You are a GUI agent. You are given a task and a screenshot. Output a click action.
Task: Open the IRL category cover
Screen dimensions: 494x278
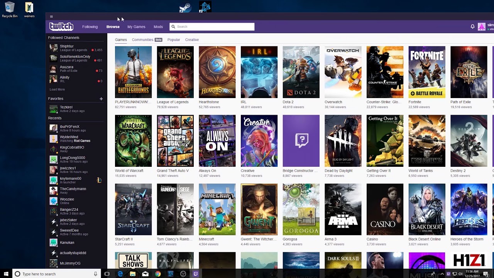tap(259, 72)
